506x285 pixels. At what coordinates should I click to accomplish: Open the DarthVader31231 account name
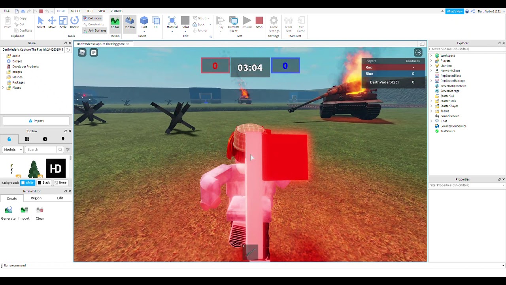[x=489, y=11]
